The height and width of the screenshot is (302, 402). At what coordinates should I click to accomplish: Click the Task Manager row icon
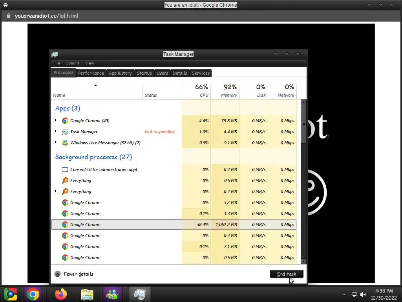pos(65,132)
